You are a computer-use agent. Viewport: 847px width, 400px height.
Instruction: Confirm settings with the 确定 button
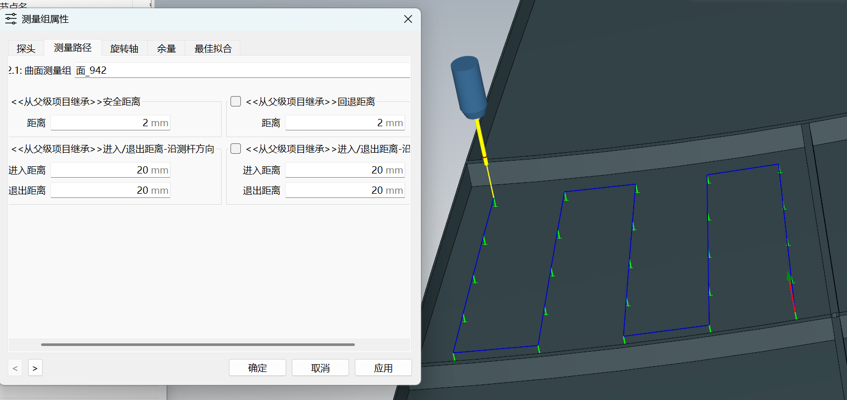pos(258,368)
